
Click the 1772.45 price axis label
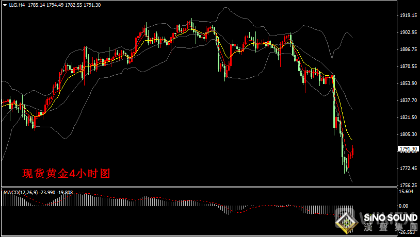point(408,168)
